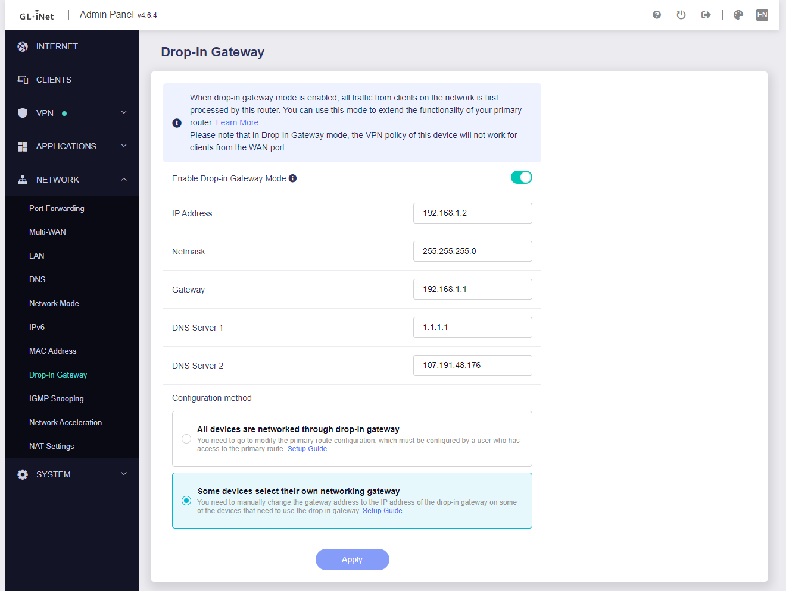Viewport: 786px width, 591px height.
Task: Select 'All devices are networked through drop-in gateway'
Action: 186,439
